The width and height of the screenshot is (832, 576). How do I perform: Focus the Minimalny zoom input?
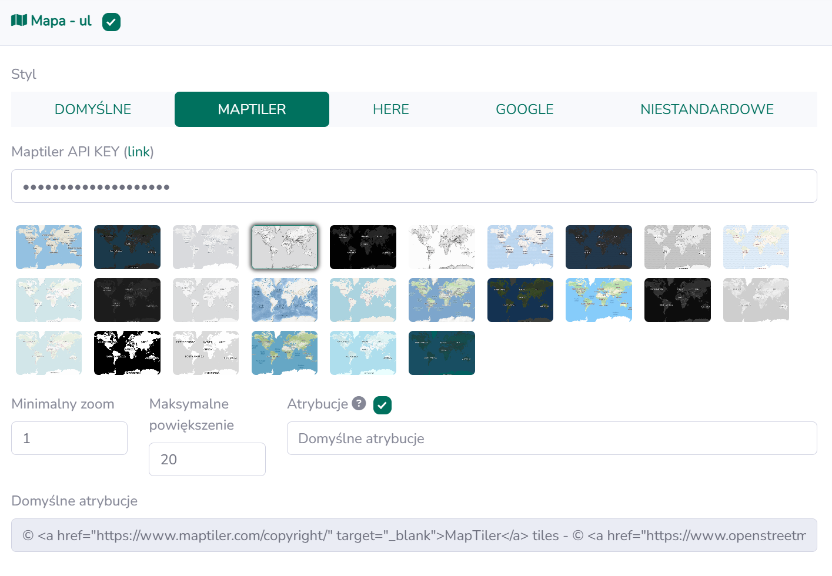click(69, 438)
